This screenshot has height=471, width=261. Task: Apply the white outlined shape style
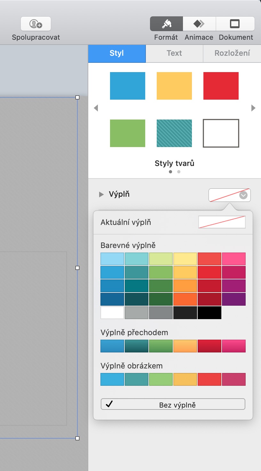pyautogui.click(x=221, y=133)
